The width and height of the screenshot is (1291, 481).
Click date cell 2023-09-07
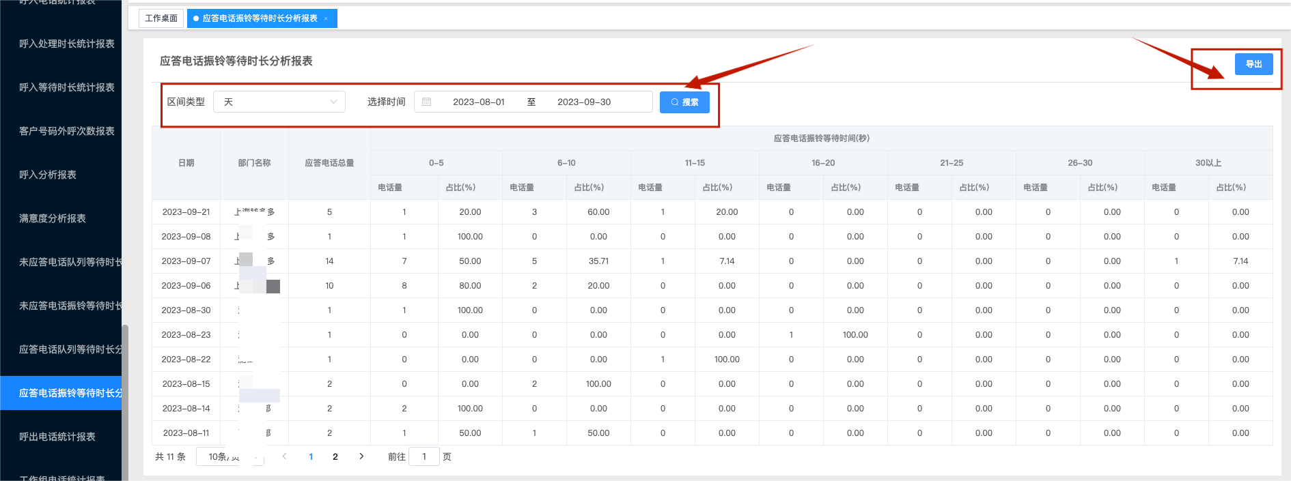pos(186,261)
